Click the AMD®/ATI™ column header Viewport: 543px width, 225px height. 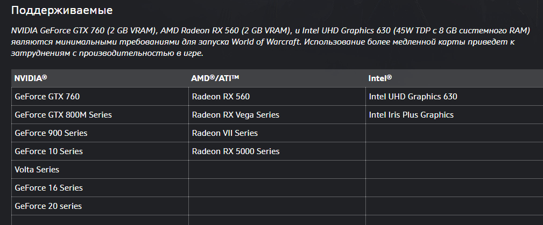[215, 78]
